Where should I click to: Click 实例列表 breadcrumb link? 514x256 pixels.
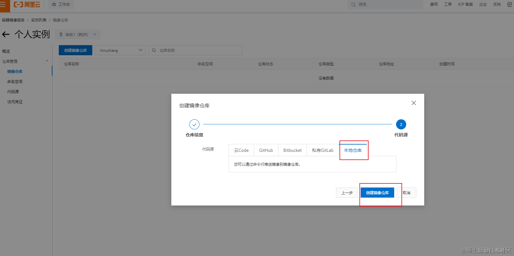tap(39, 20)
